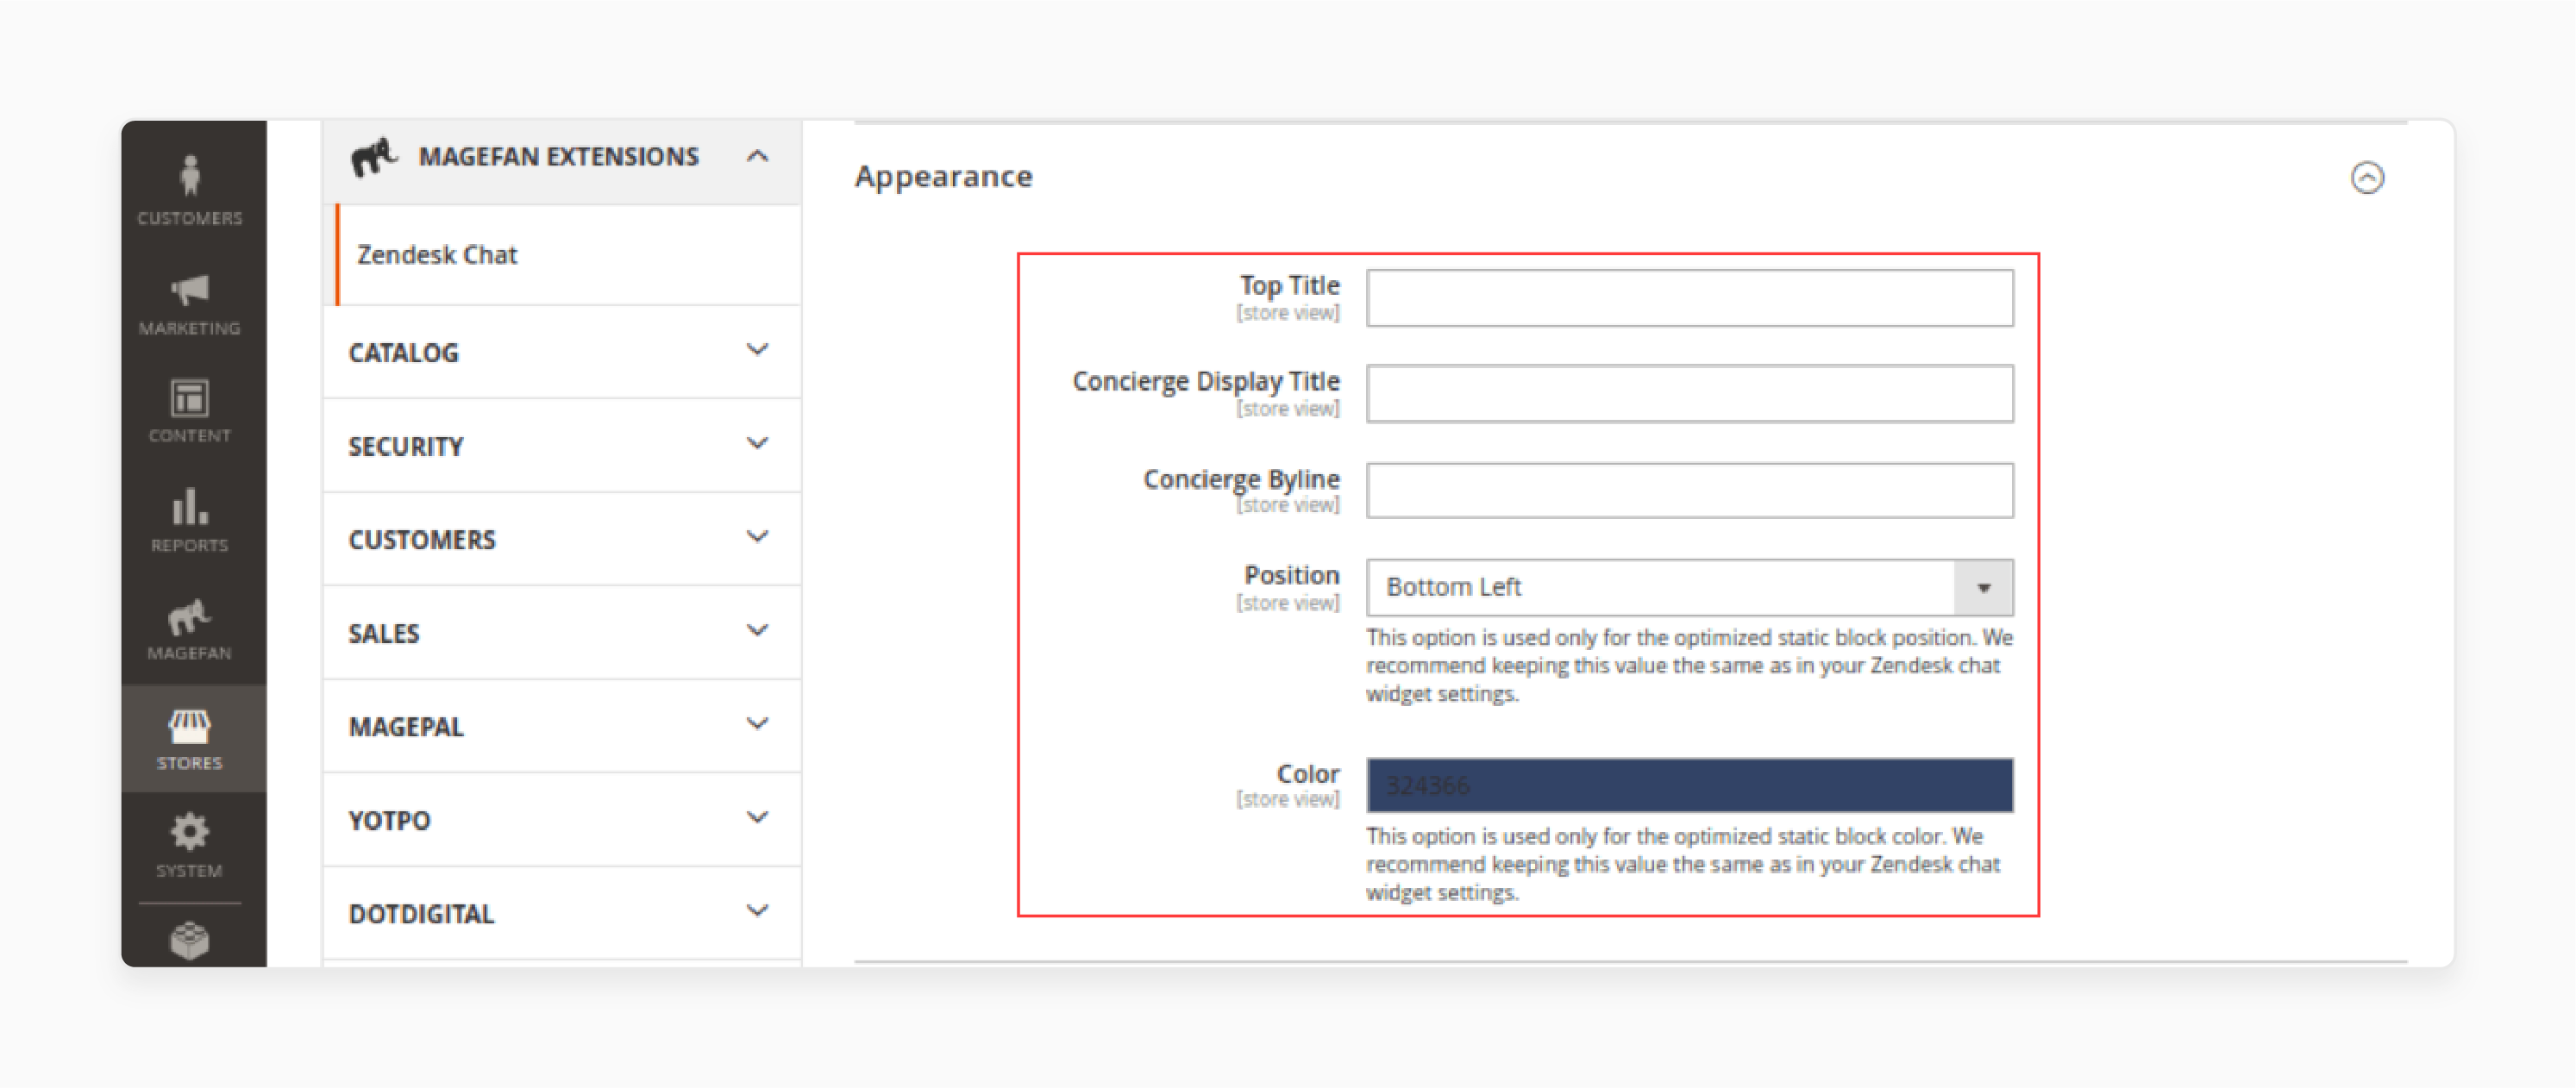Open the Position dropdown showing Bottom Left
This screenshot has width=2576, height=1088.
tap(1689, 587)
